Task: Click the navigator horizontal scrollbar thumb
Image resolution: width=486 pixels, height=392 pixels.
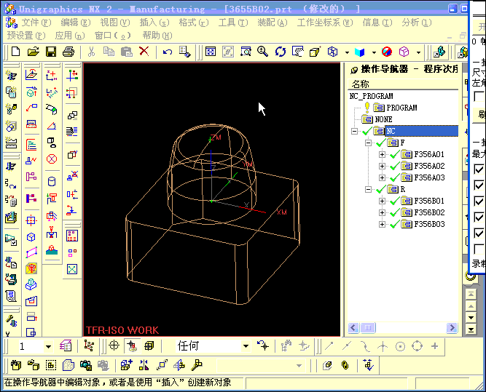Action: (368, 328)
